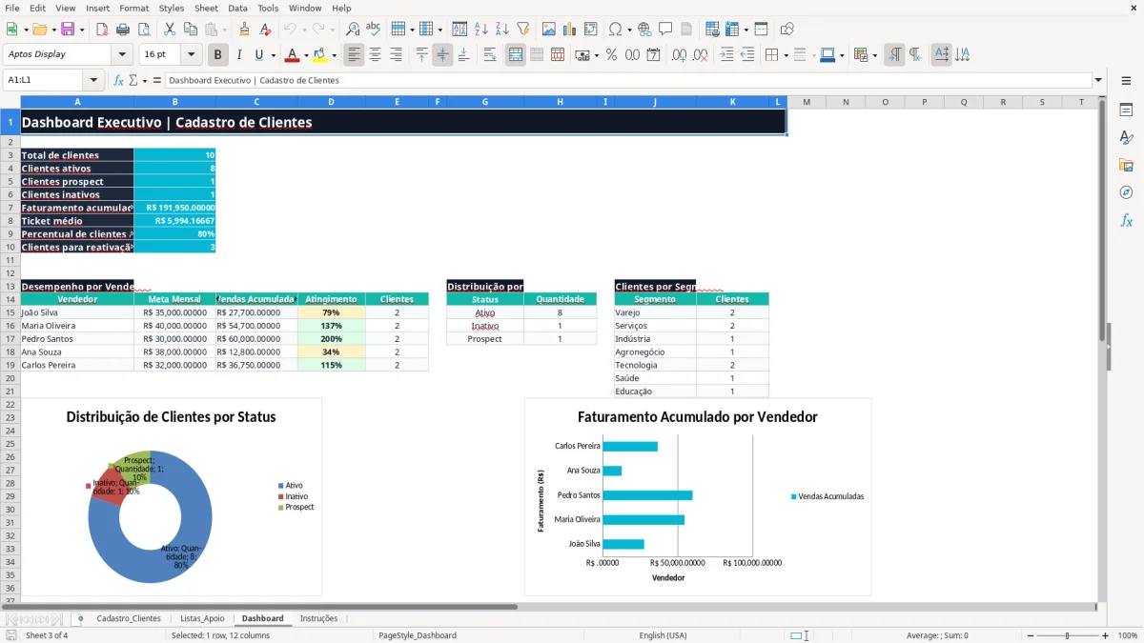
Task: Open the Font Name dropdown
Action: (121, 54)
